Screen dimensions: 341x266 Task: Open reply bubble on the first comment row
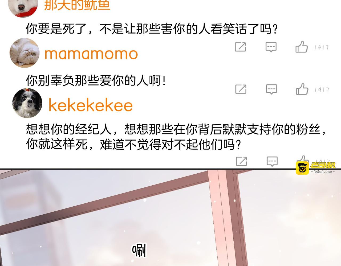point(271,47)
